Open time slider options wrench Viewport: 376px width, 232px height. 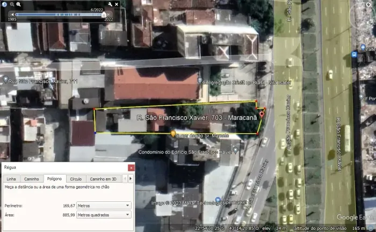click(110, 4)
